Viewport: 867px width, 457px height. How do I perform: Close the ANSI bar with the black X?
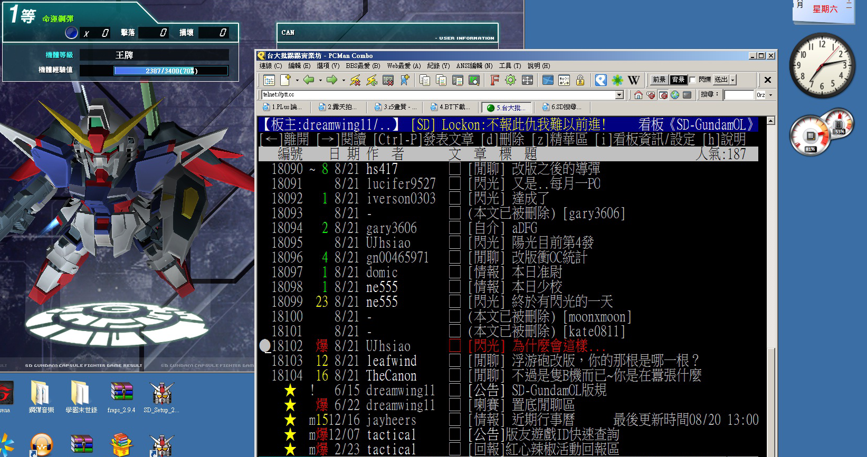tap(768, 80)
